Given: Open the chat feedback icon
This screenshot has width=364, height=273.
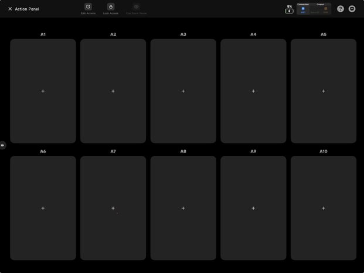Looking at the screenshot, I should coord(352,9).
